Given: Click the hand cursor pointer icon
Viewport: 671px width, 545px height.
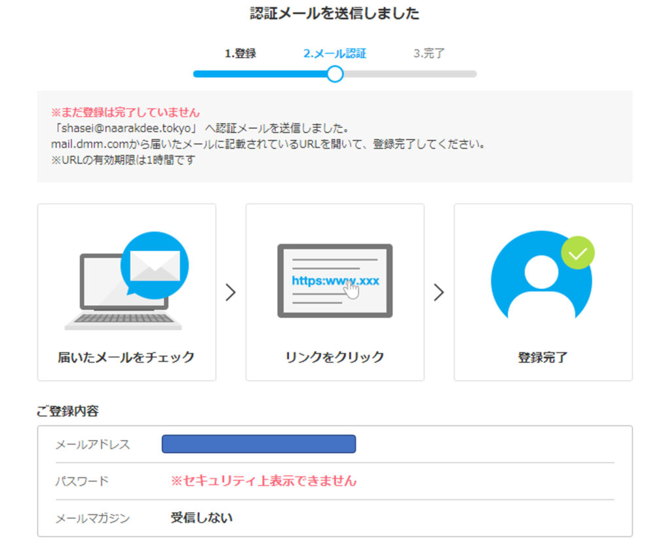Looking at the screenshot, I should (x=352, y=289).
